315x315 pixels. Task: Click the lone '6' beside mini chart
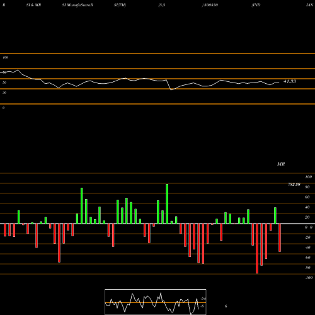(x=226, y=306)
